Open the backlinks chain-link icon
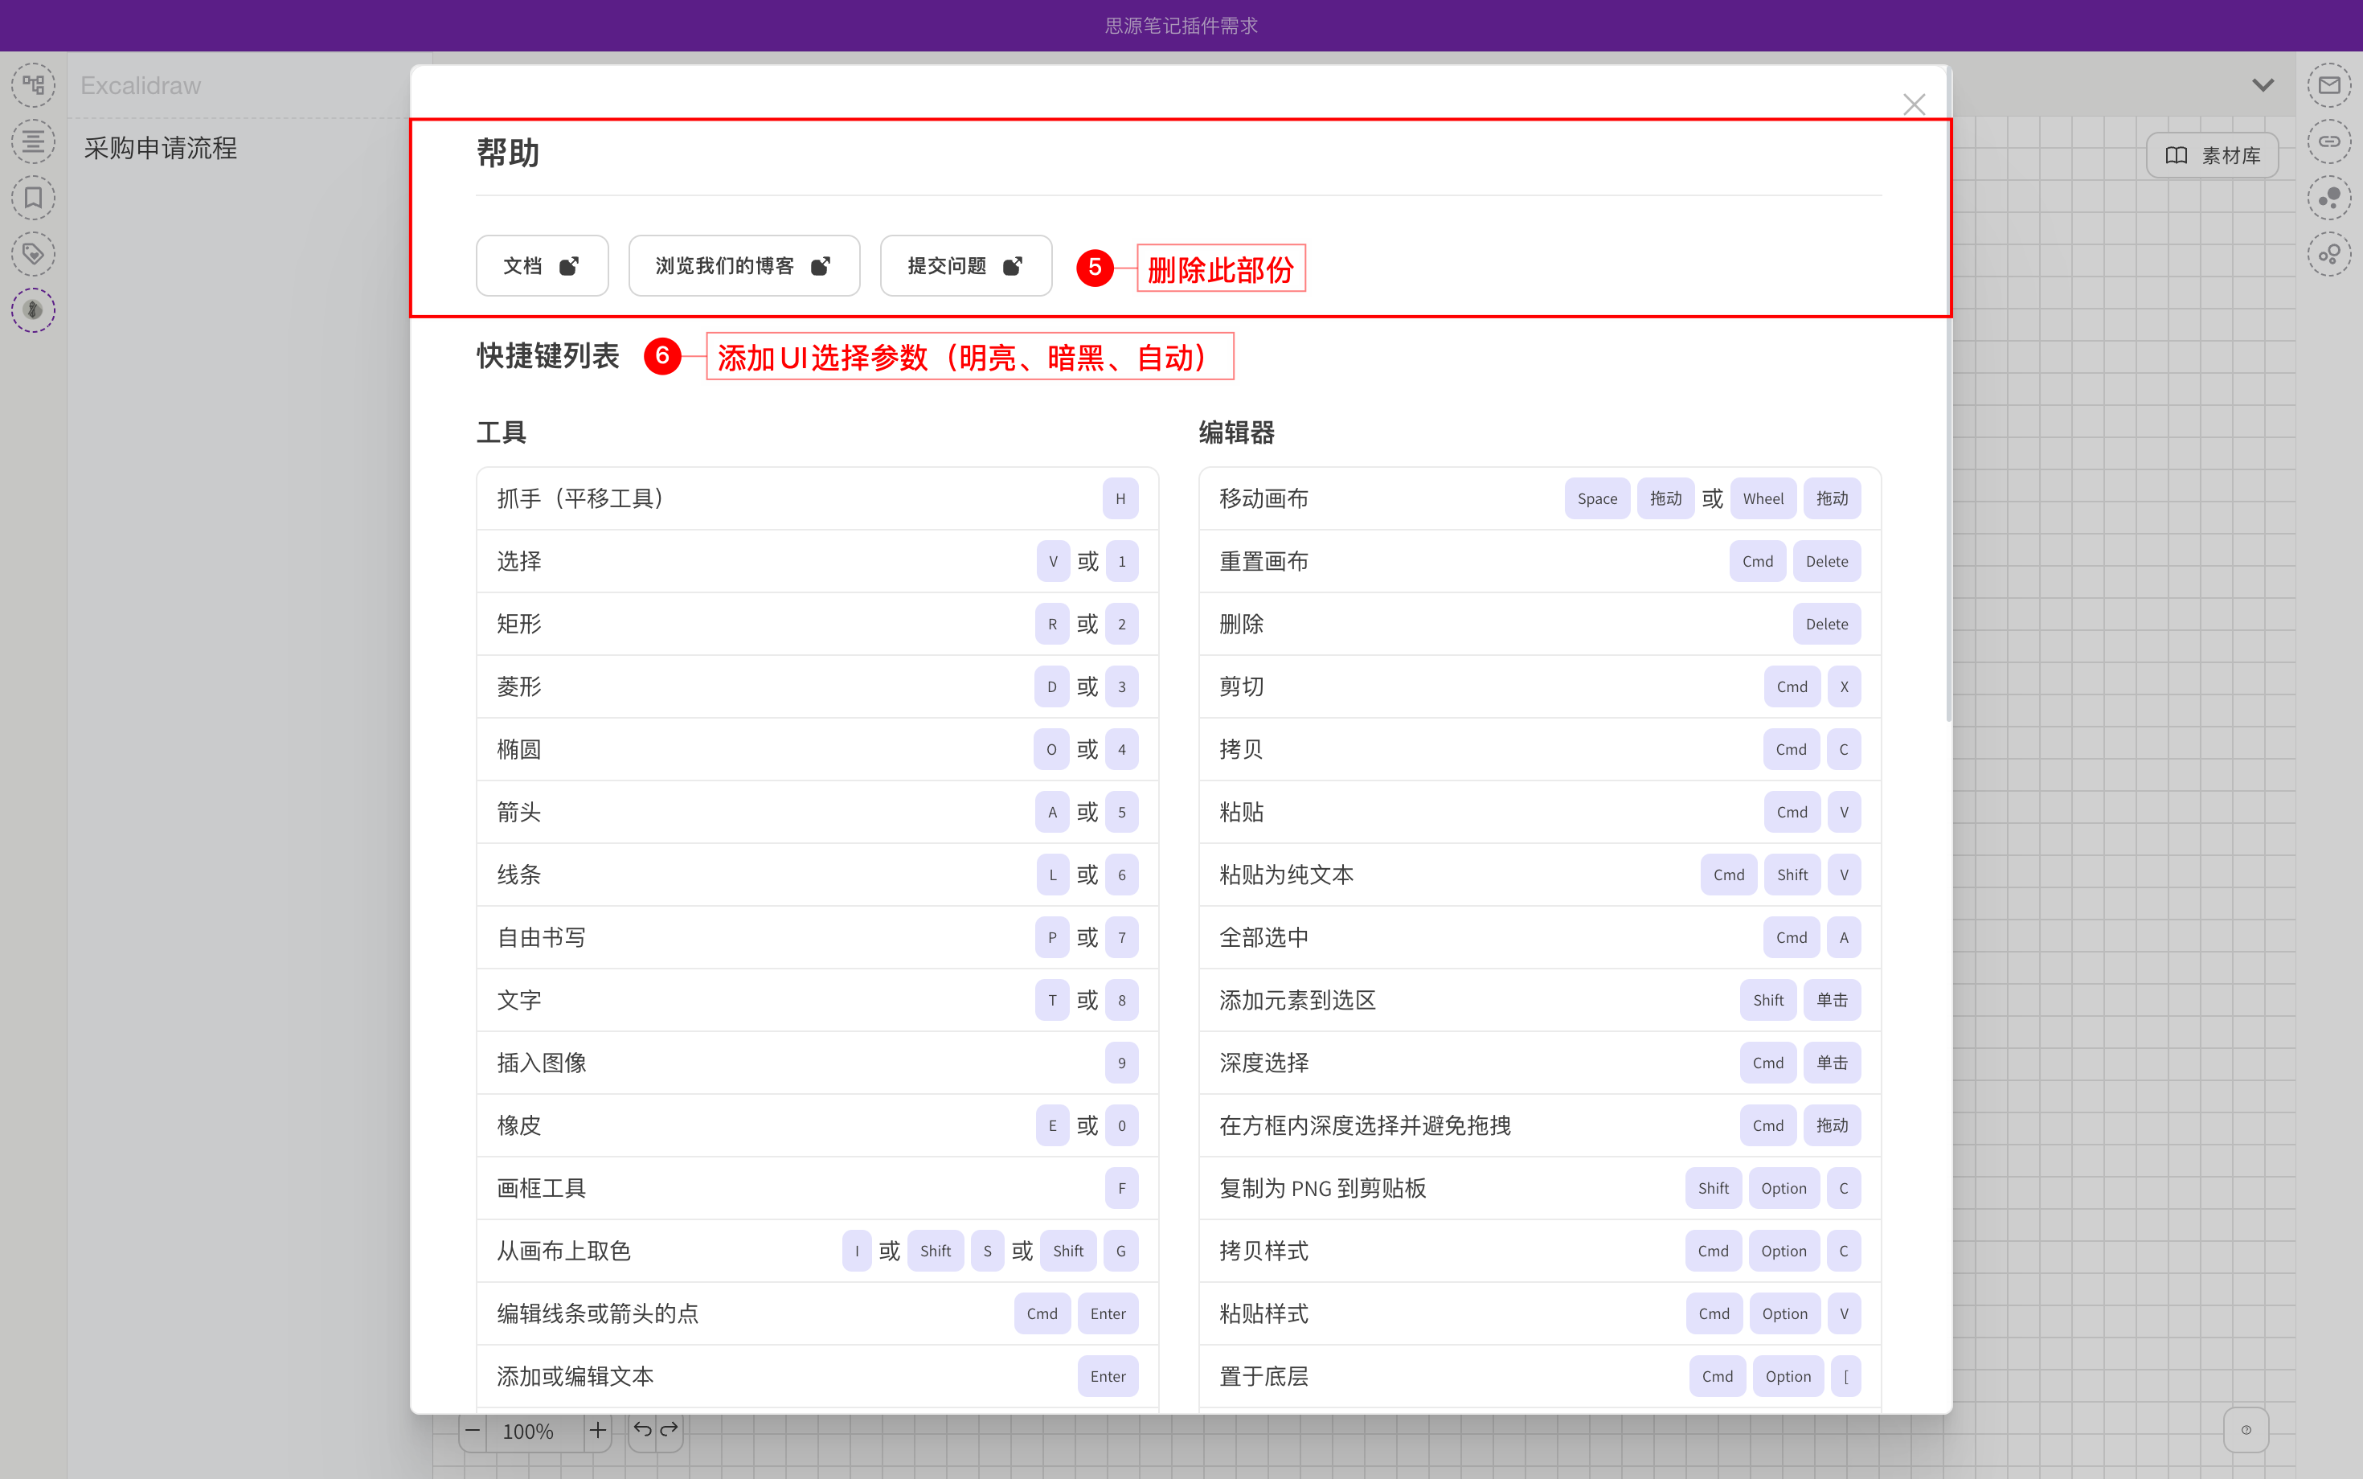Screen dimensions: 2363x1479 pyautogui.click(x=2328, y=141)
